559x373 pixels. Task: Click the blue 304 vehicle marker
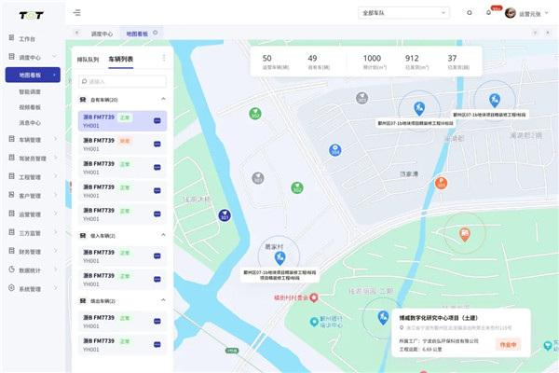tap(335, 149)
